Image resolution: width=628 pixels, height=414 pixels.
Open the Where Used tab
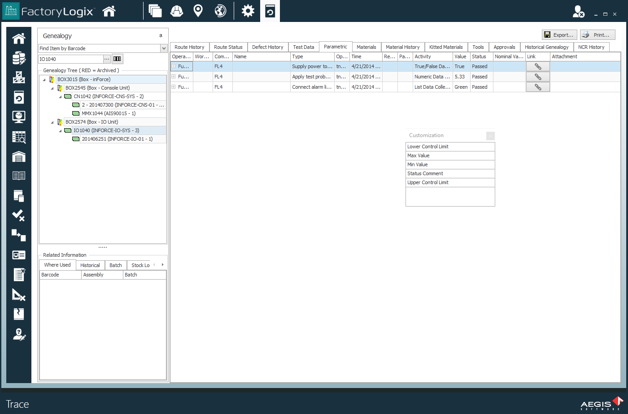point(57,265)
